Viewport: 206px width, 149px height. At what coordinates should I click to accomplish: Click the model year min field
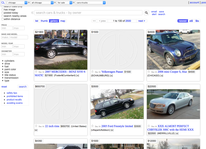pyautogui.click(x=7, y=46)
